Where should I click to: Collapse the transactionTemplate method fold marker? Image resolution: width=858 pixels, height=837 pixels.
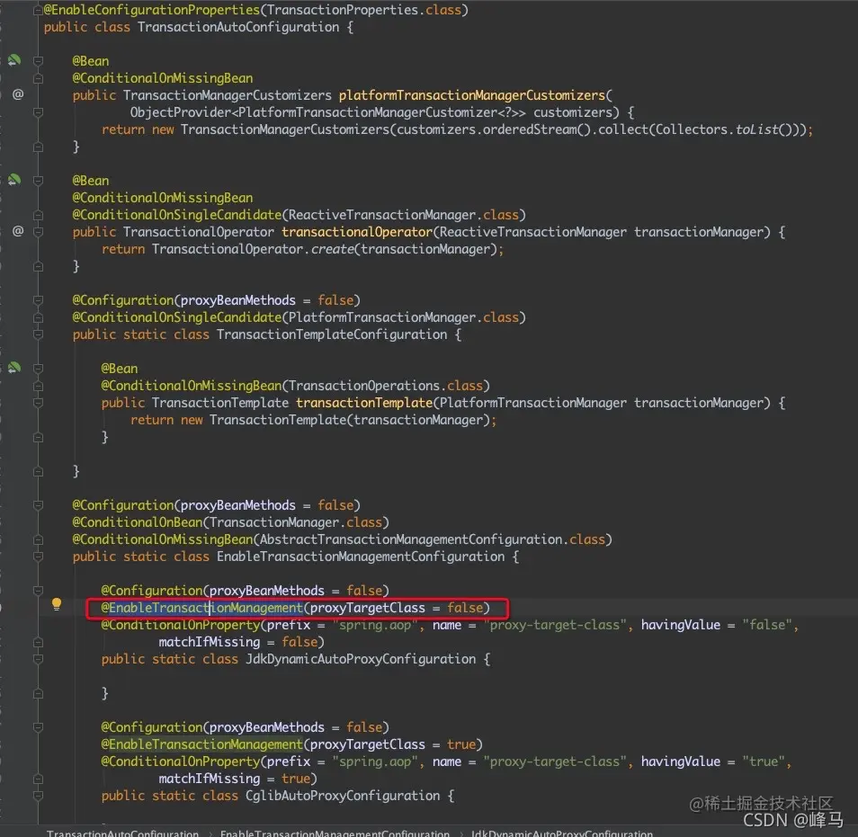point(38,403)
